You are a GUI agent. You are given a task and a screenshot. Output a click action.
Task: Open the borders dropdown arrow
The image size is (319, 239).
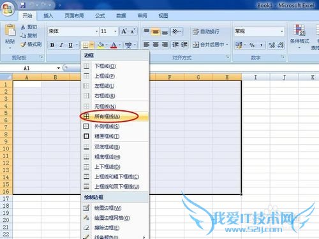click(x=92, y=45)
